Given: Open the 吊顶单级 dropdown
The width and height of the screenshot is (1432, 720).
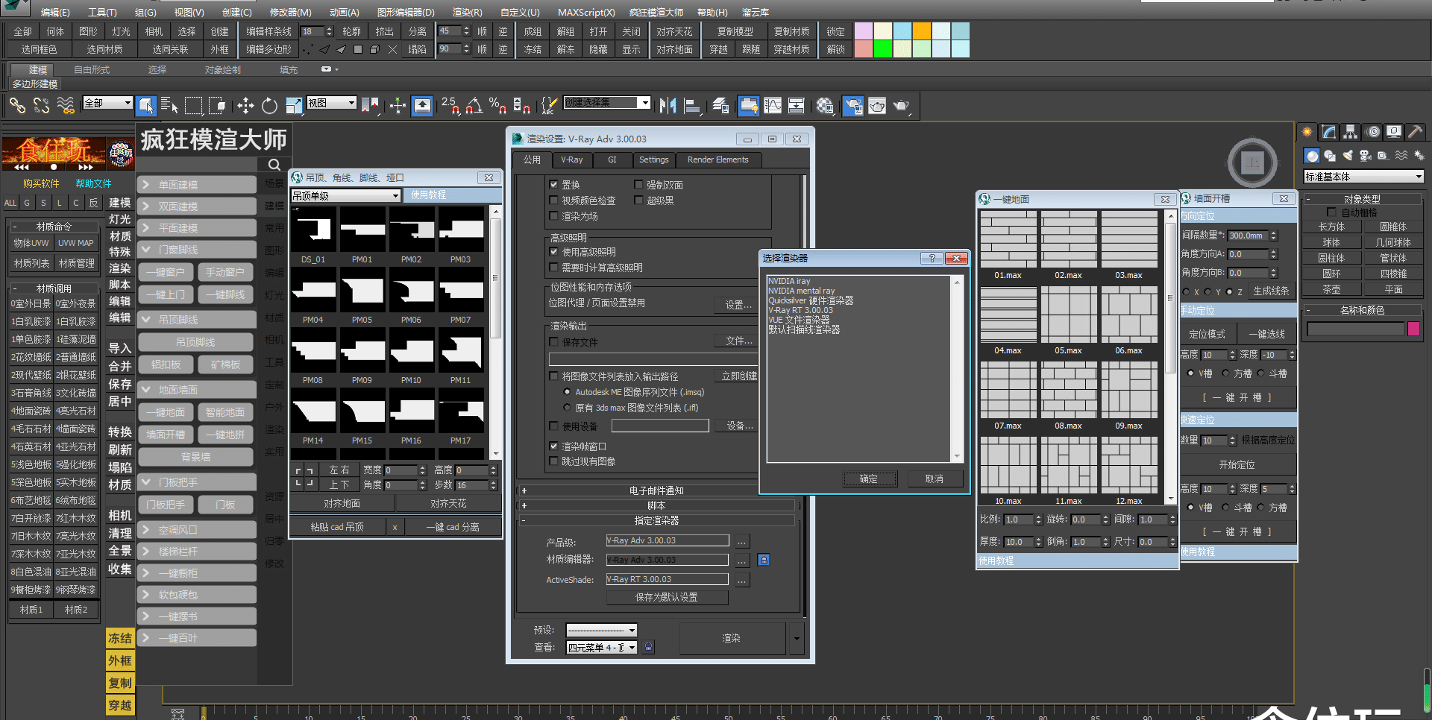Looking at the screenshot, I should click(x=346, y=195).
